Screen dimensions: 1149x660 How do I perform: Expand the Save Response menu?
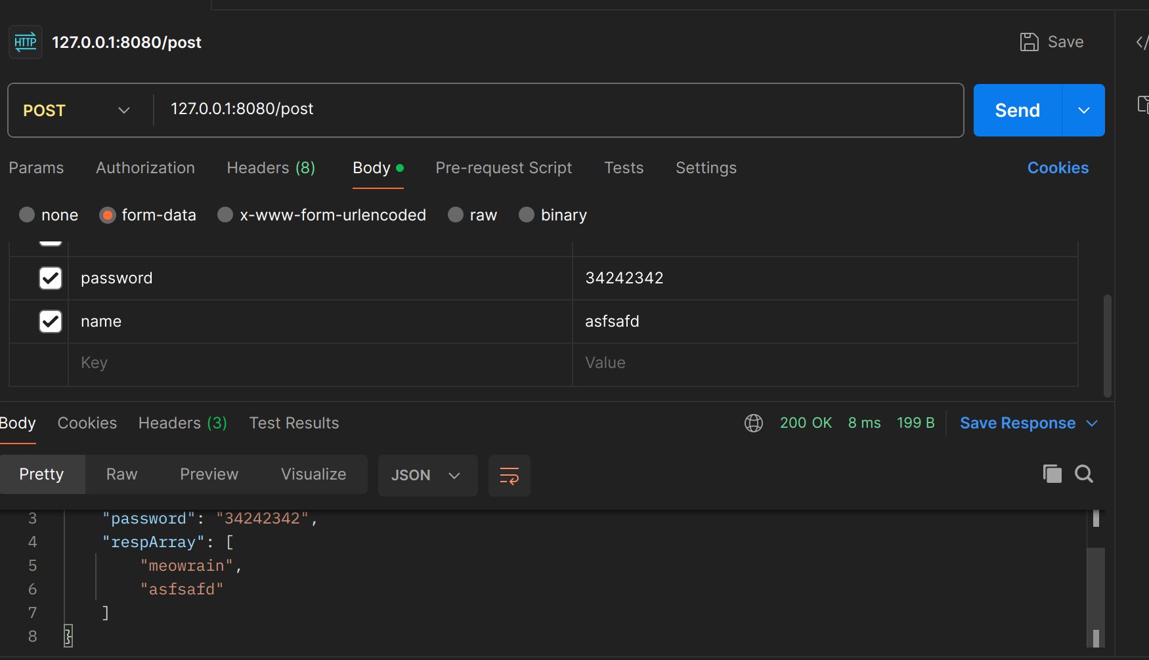[1092, 423]
